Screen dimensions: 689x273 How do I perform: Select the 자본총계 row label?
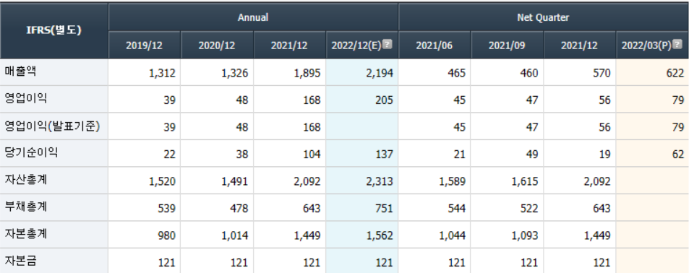tap(25, 234)
